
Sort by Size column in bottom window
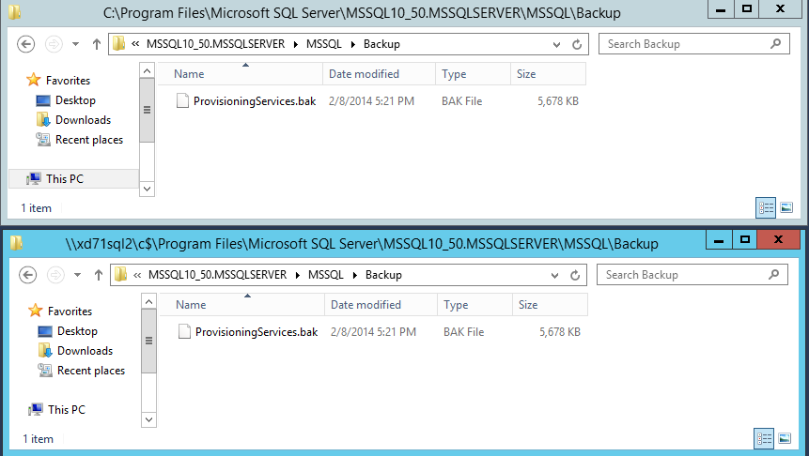click(x=529, y=305)
